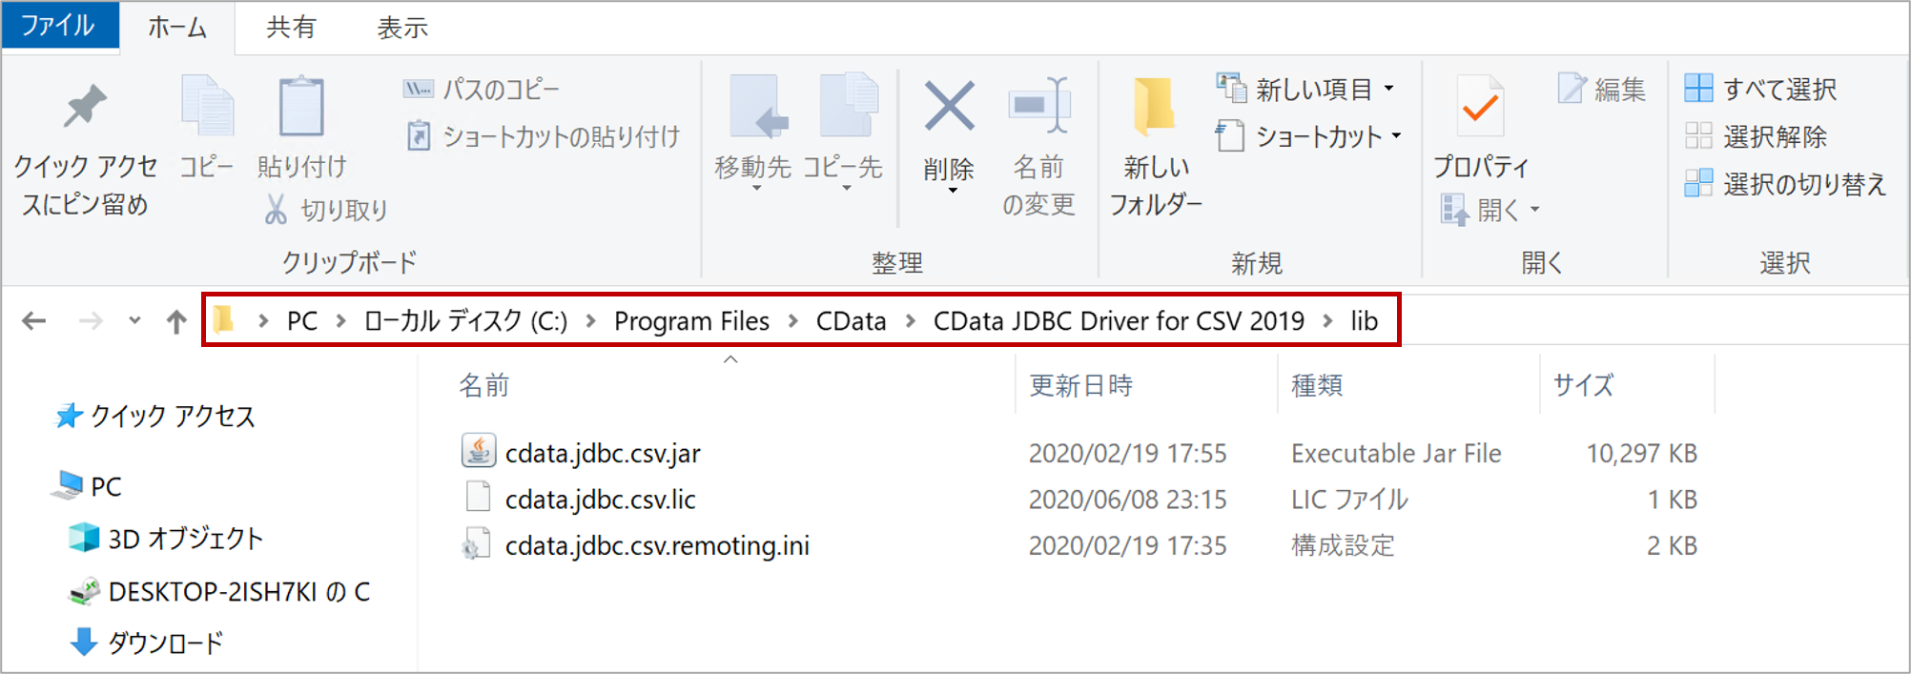Create a new folder with the folder icon
The width and height of the screenshot is (1911, 674).
coord(1155,106)
